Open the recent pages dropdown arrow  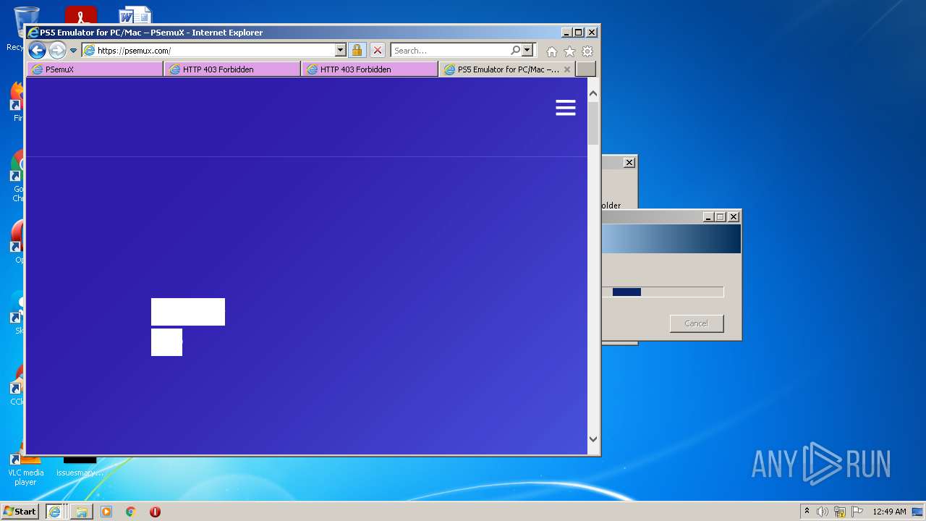(73, 51)
